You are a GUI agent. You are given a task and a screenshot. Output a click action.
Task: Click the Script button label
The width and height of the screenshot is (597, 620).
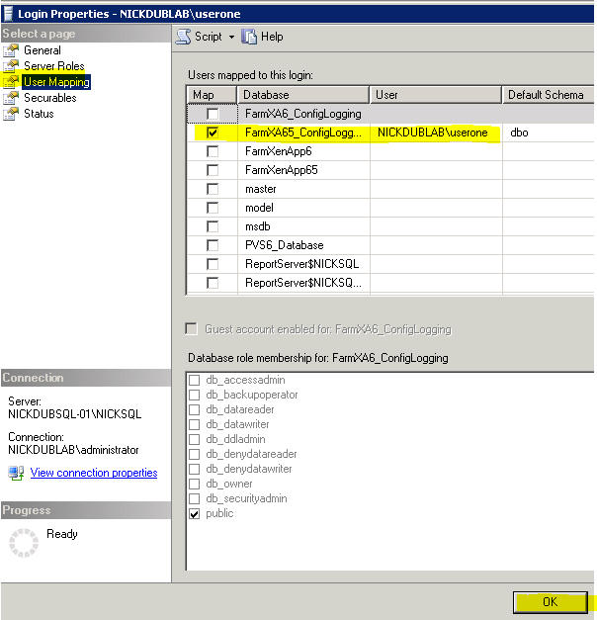point(209,37)
